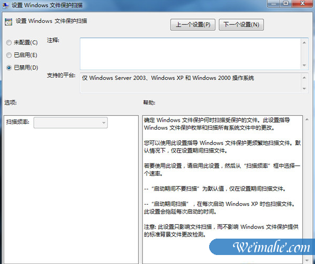The image size is (315, 264).
Task: Click the 注释: label
Action: click(x=53, y=40)
